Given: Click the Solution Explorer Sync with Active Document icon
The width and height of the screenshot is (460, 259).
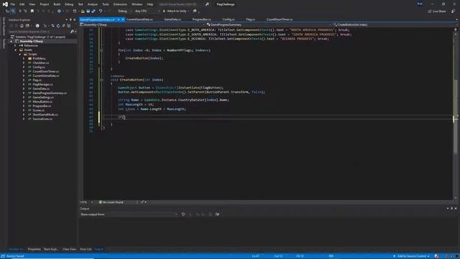Looking at the screenshot, I should 53,26.
